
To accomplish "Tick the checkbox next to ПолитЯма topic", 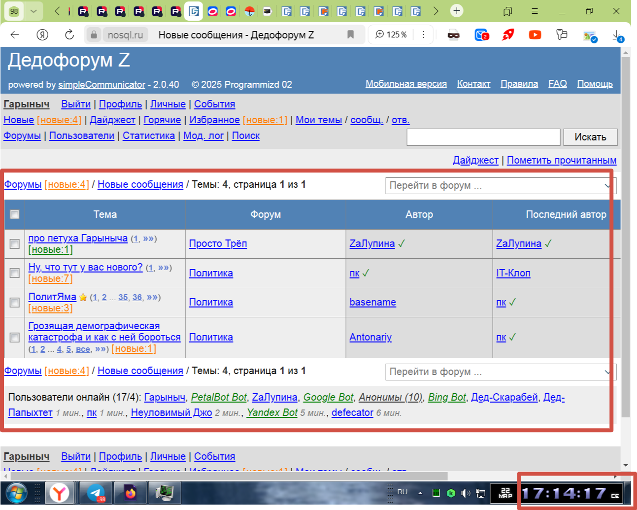I will point(15,303).
